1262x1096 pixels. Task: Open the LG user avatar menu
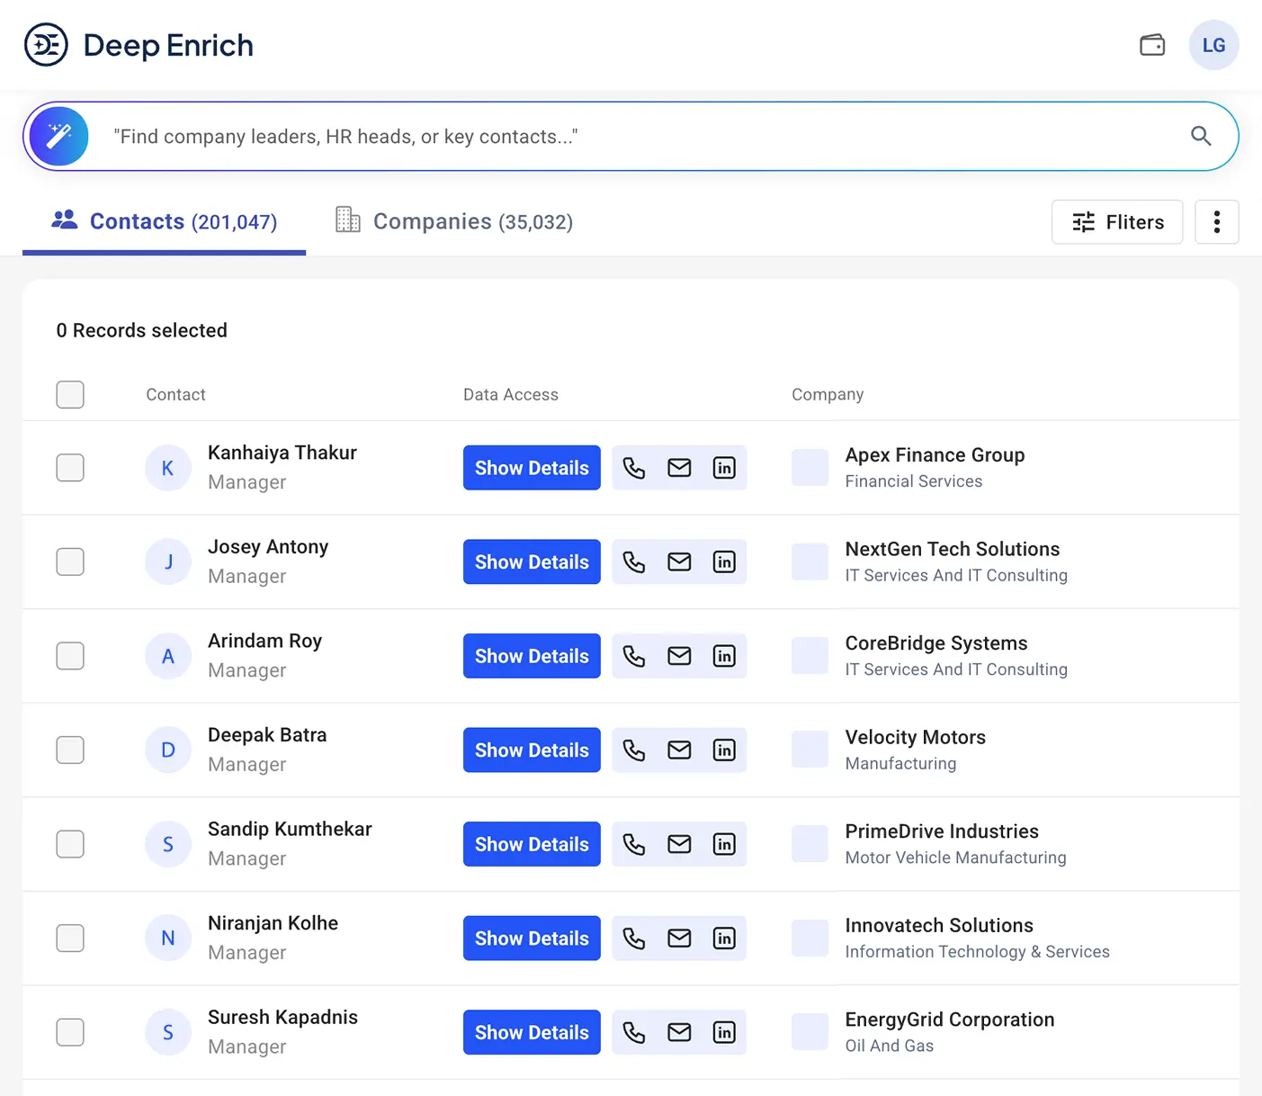click(x=1213, y=45)
